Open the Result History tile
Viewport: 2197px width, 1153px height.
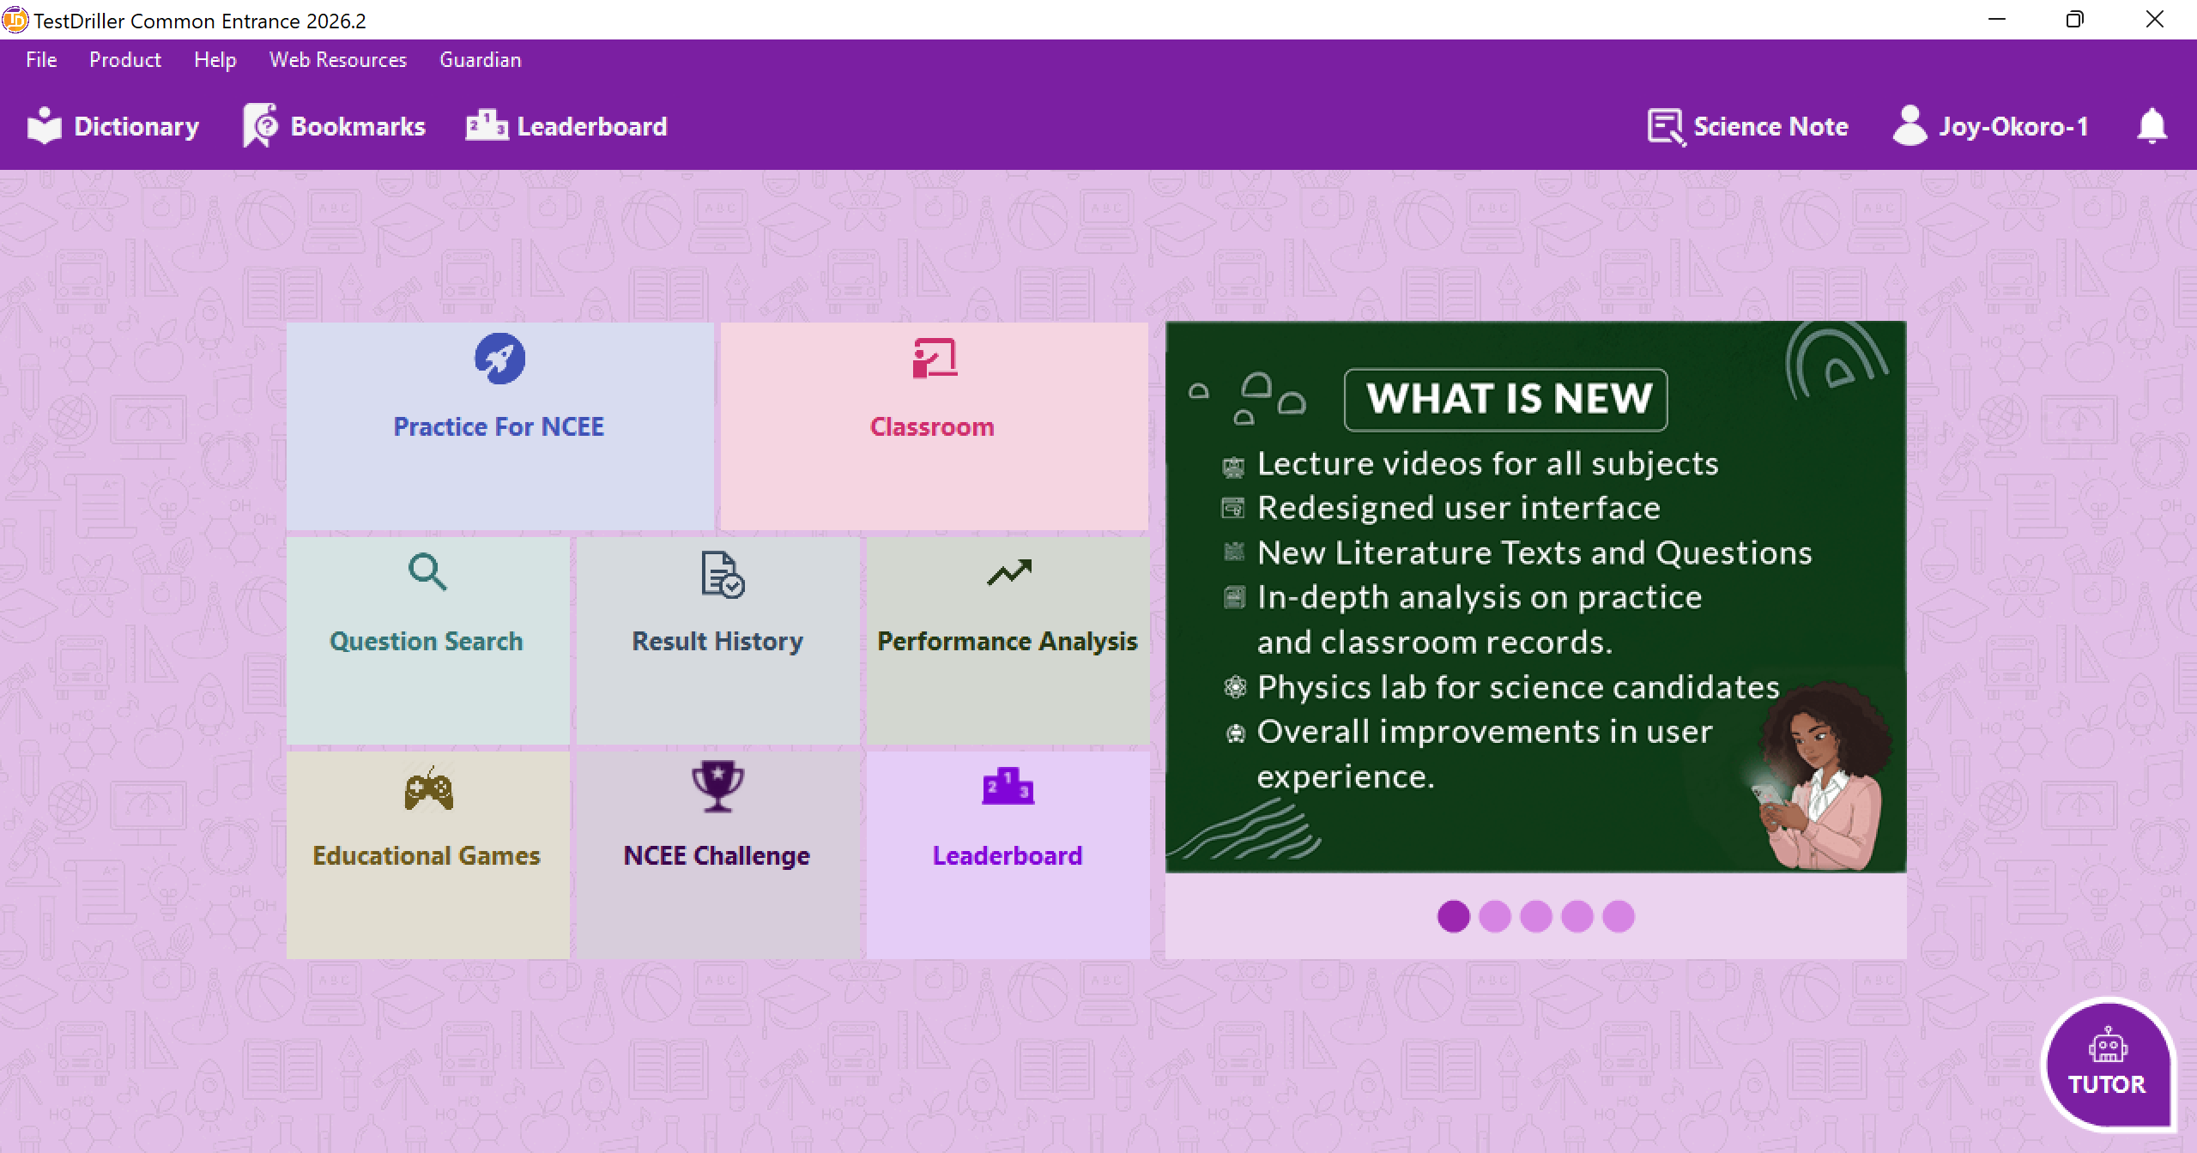pos(717,641)
